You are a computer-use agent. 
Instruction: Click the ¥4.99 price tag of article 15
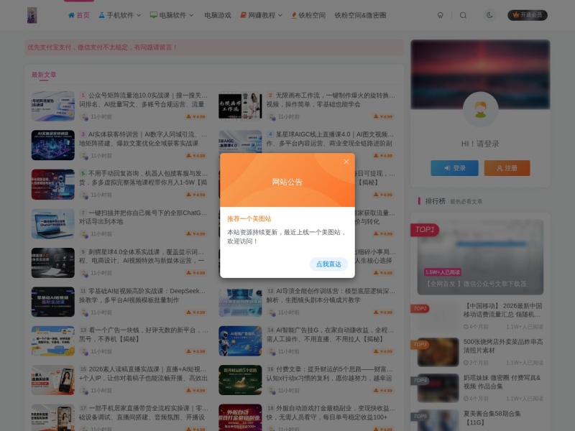[x=195, y=391]
